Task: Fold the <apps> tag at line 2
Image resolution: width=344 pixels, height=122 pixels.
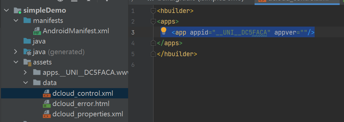Action: (x=153, y=21)
